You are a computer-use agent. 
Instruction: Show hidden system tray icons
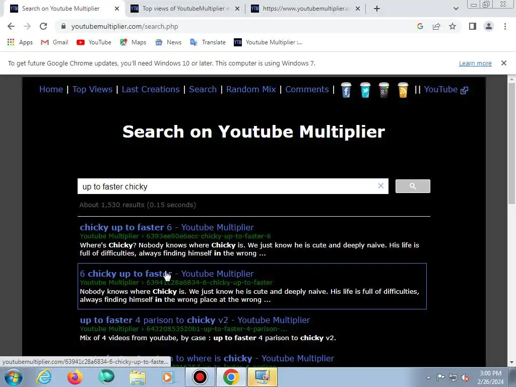coord(428,377)
